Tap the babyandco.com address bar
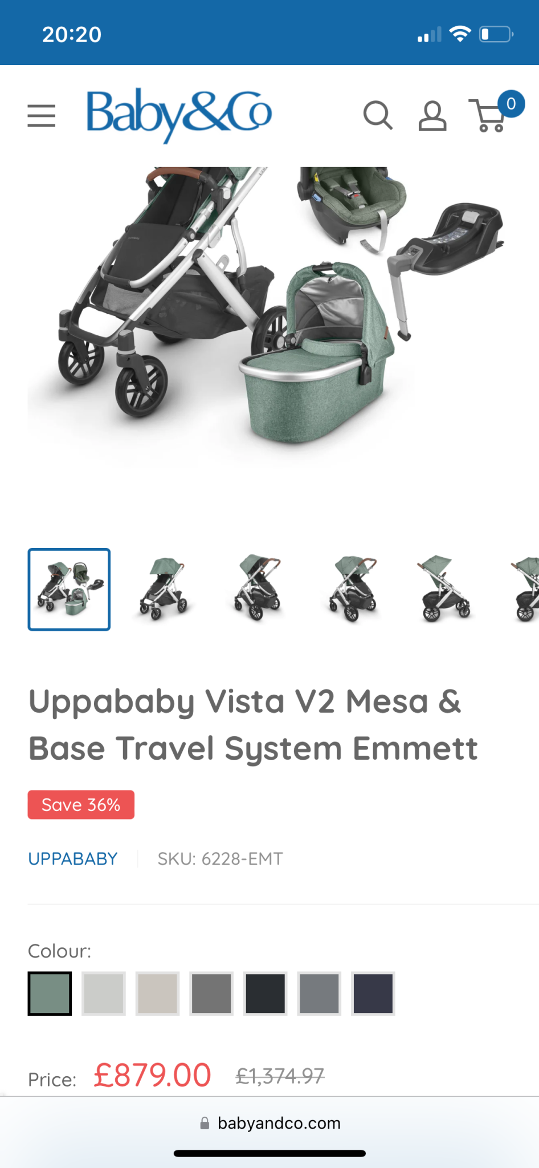The height and width of the screenshot is (1168, 539). click(269, 1123)
